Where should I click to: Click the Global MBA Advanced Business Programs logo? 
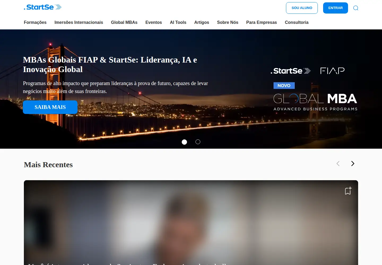click(x=315, y=102)
